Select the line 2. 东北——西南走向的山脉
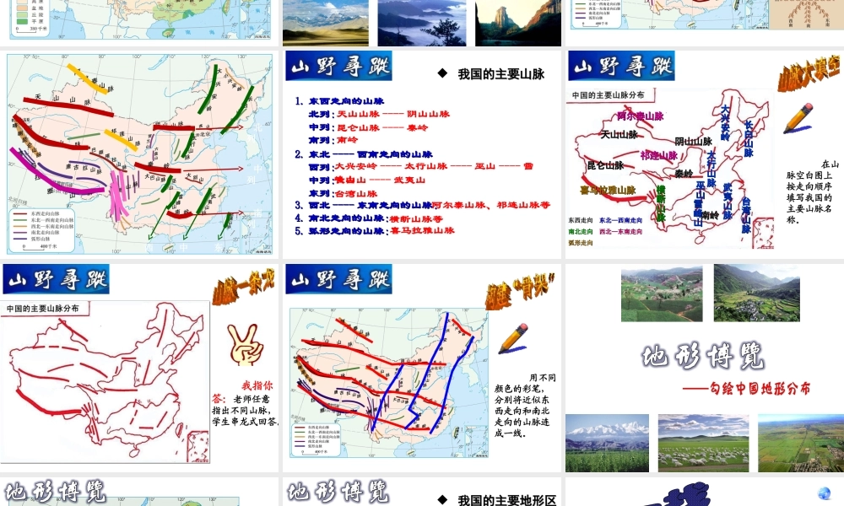This screenshot has width=844, height=506. click(363, 154)
